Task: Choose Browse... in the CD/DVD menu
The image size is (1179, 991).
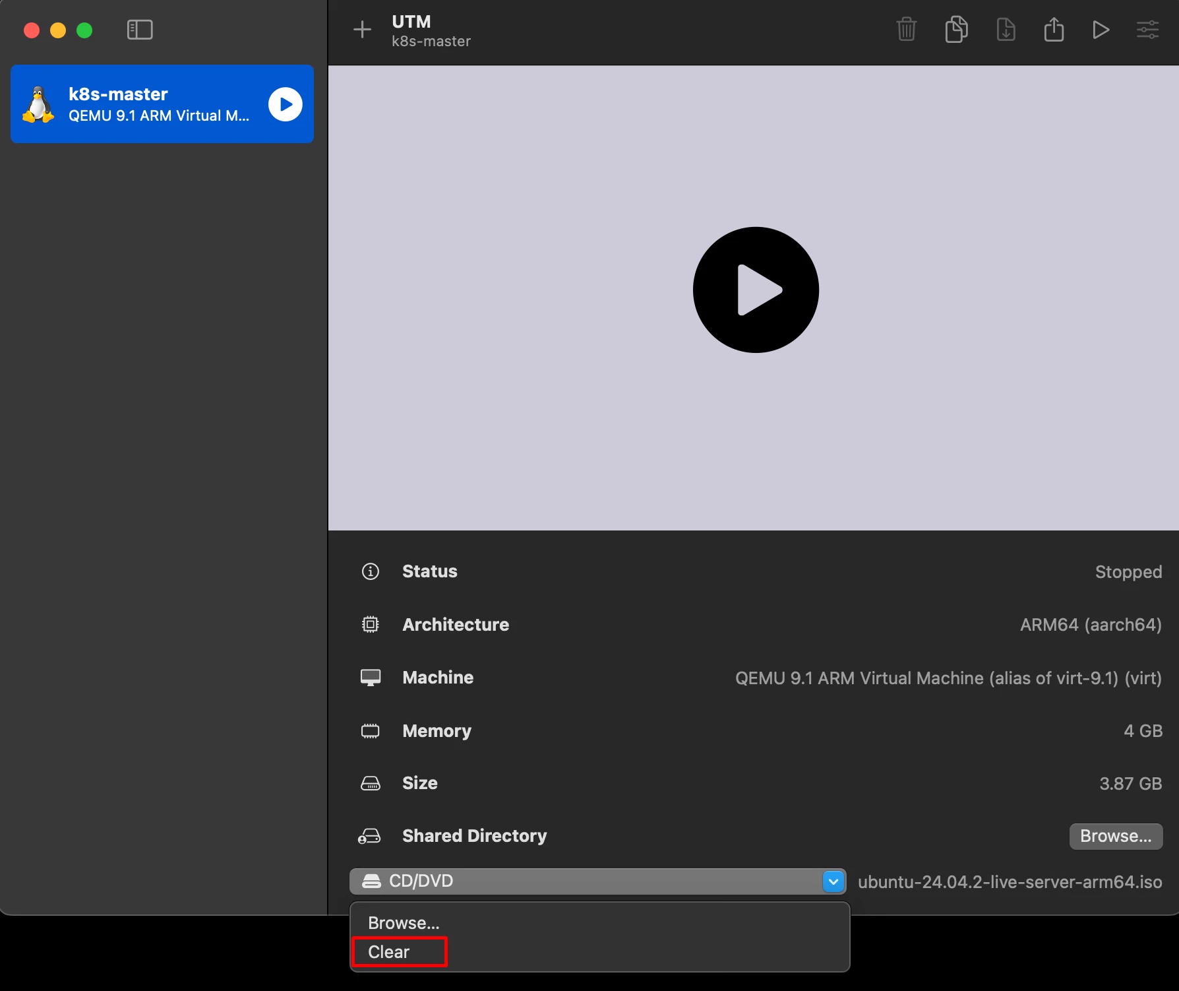Action: pos(404,923)
